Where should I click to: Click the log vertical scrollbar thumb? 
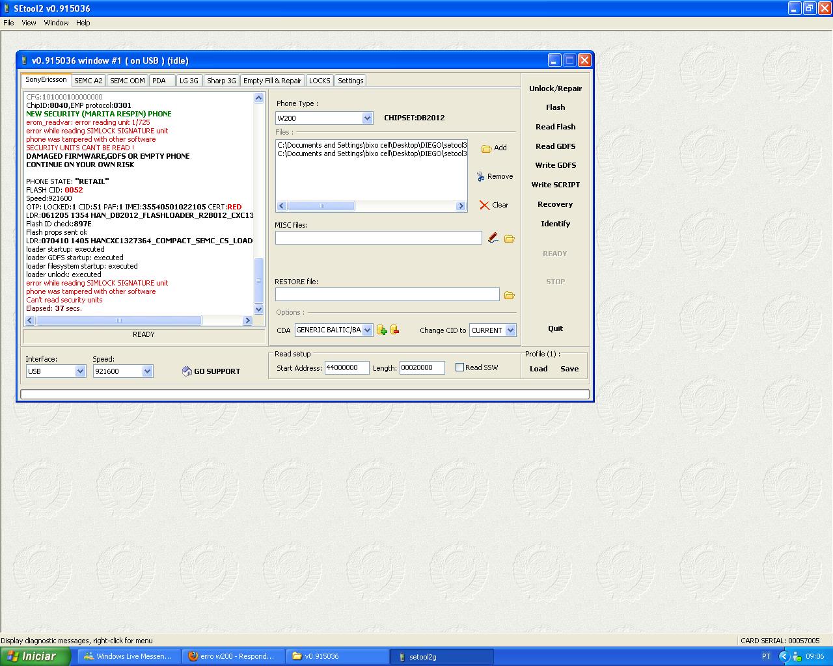(x=258, y=280)
